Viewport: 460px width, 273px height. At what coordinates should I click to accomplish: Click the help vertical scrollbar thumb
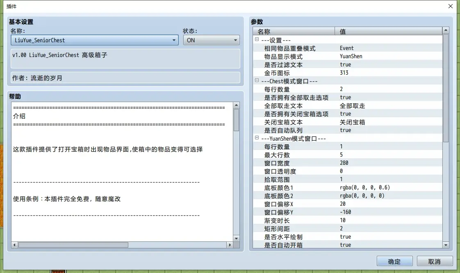236,120
